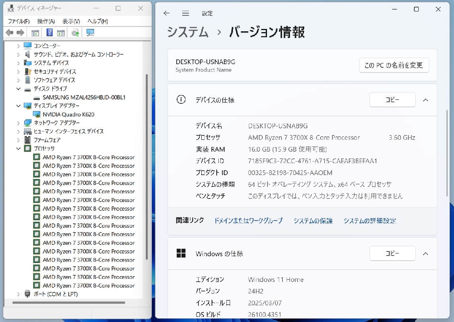This screenshot has width=454, height=322.
Task: Click the install date 2025/03/07
Action: [265, 303]
